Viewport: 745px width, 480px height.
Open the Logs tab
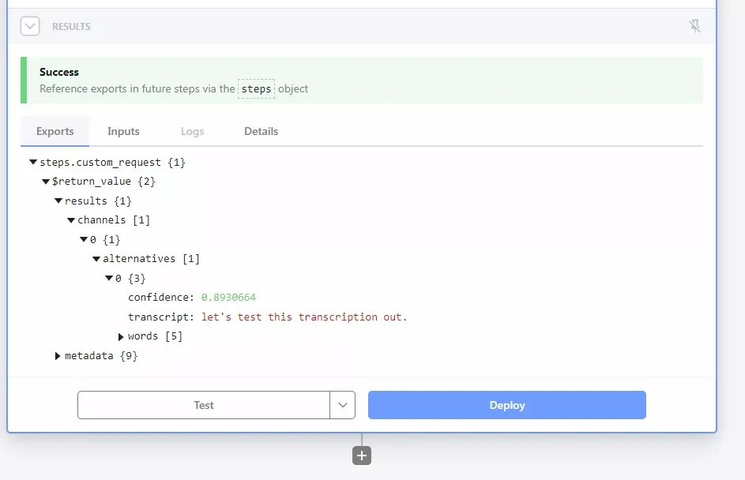coord(193,132)
